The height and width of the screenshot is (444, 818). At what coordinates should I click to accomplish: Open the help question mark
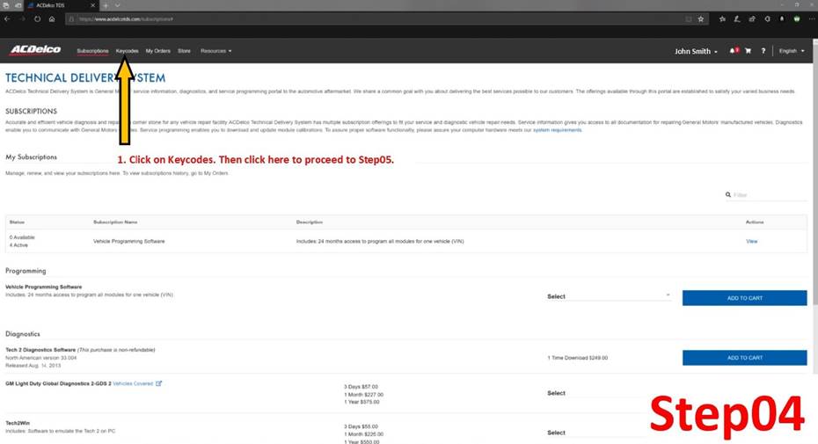[x=763, y=51]
